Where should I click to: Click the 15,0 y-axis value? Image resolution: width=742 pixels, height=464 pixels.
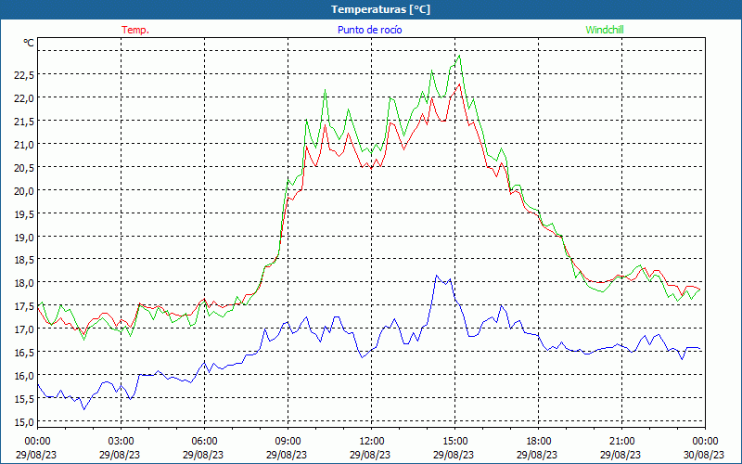24,421
